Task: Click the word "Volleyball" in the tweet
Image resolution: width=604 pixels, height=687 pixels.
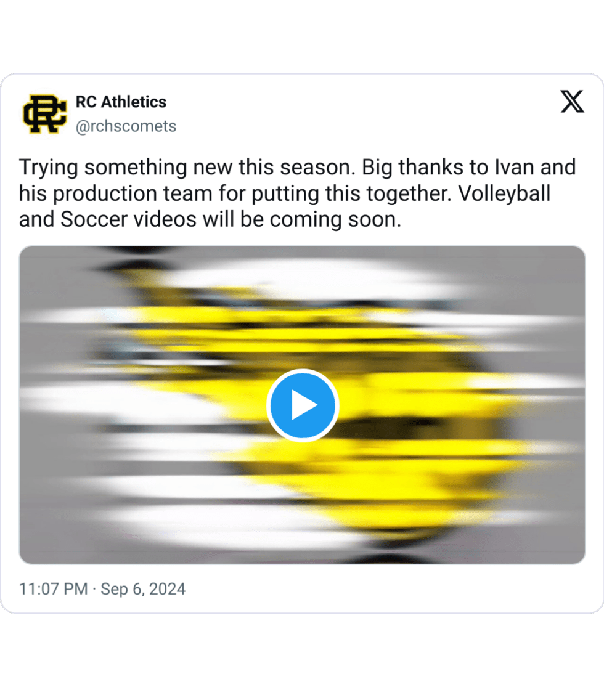Action: pos(504,193)
